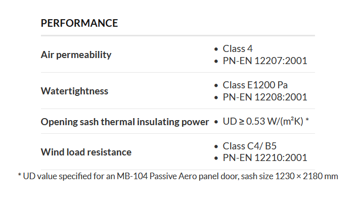Click PN-EN 12210:2001 standard text

264,158
